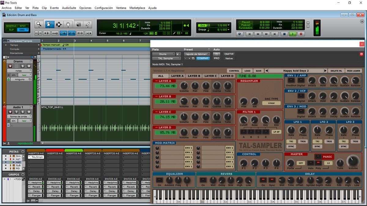Open Audio 1 'forma de onda' view dropdown
Image resolution: width=367 pixels, height=206 pixels.
pos(19,116)
